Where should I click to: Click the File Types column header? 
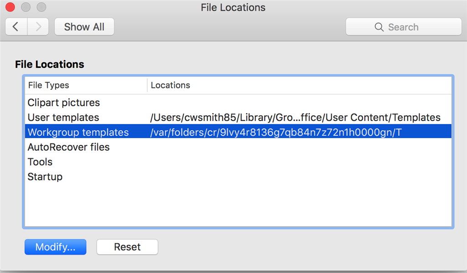point(86,85)
